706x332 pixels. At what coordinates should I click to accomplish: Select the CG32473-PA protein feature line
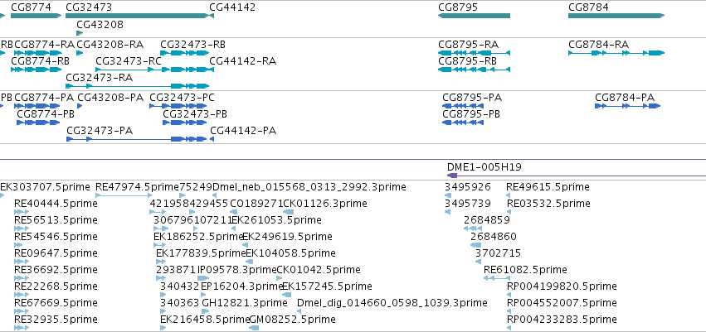coord(137,139)
